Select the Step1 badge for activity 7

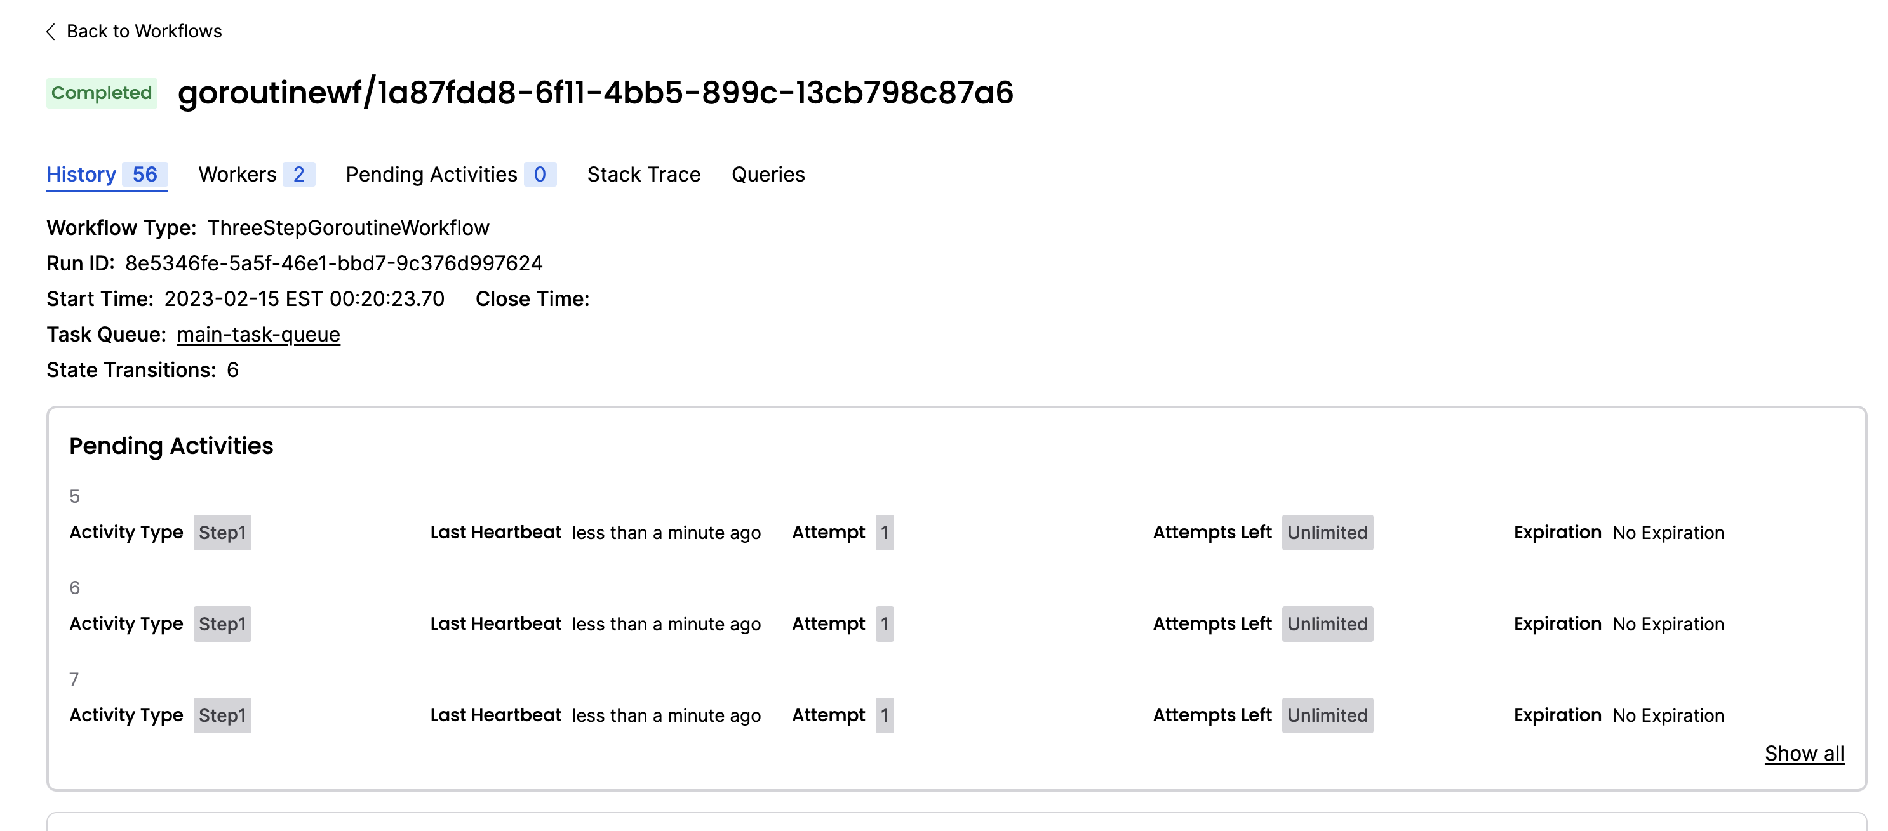coord(222,715)
